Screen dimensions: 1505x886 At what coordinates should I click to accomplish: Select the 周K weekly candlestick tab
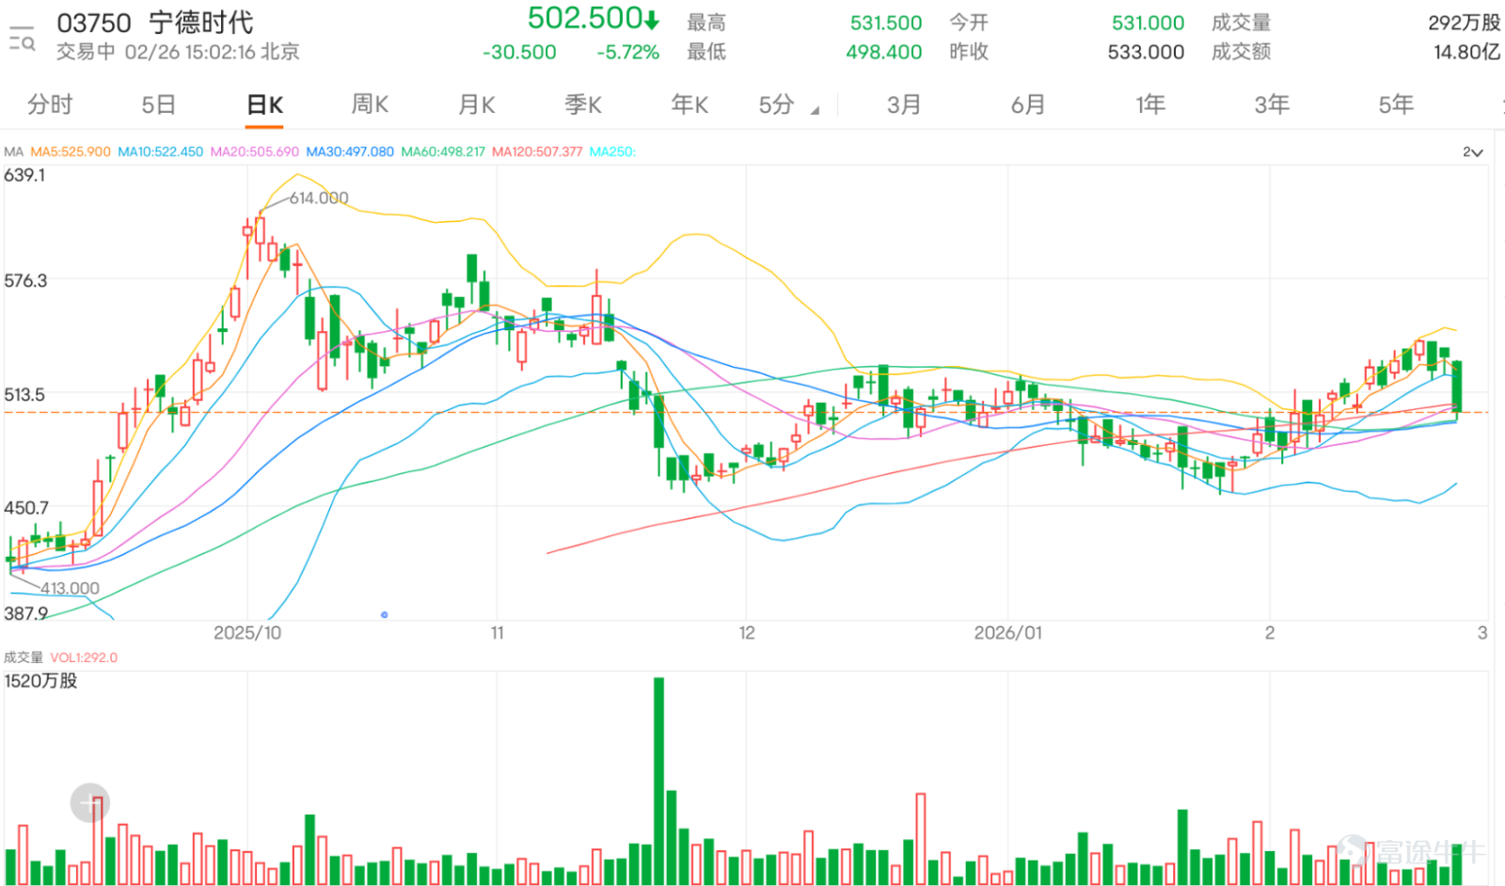pos(370,104)
